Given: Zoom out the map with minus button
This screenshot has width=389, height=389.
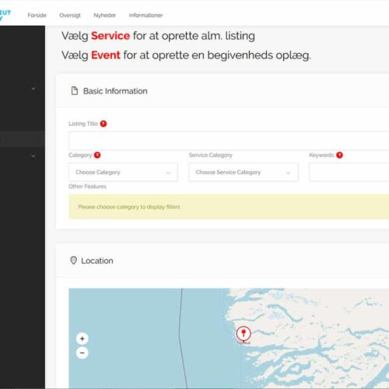Looking at the screenshot, I should click(x=82, y=353).
